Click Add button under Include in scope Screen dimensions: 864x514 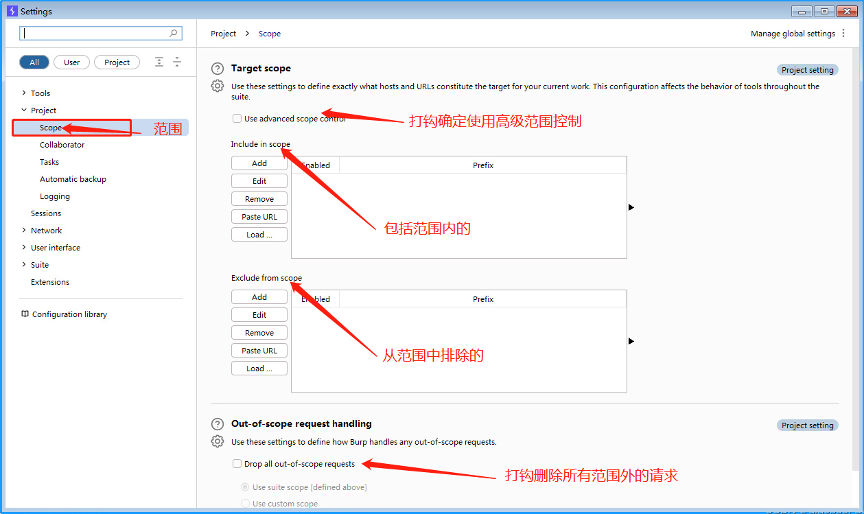click(x=259, y=163)
